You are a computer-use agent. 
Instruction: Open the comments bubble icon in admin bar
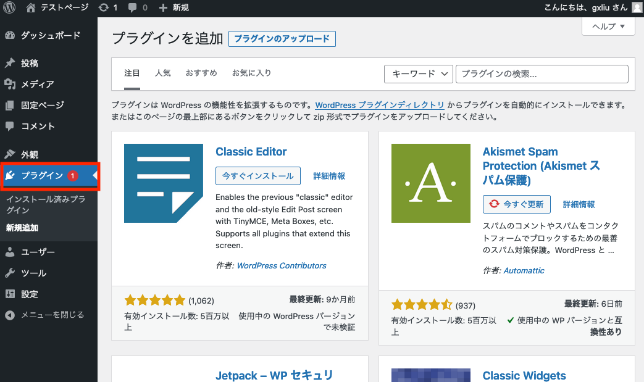[x=132, y=8]
